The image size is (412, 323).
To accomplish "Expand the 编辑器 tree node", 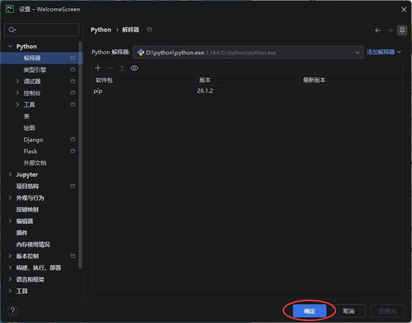I will (x=10, y=221).
